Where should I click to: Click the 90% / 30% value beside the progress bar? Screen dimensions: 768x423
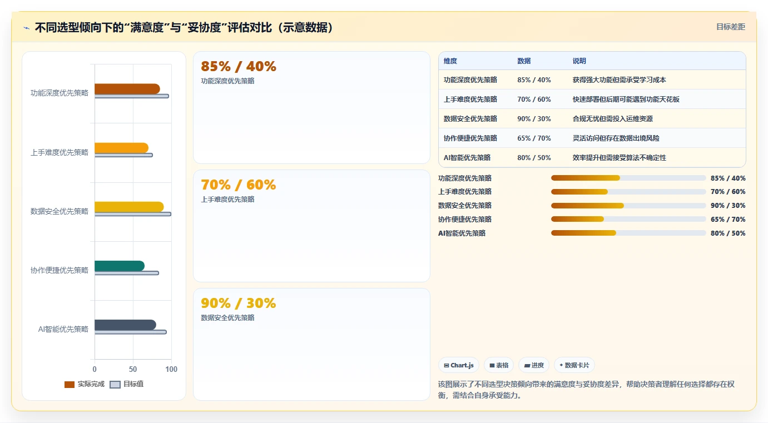click(728, 206)
